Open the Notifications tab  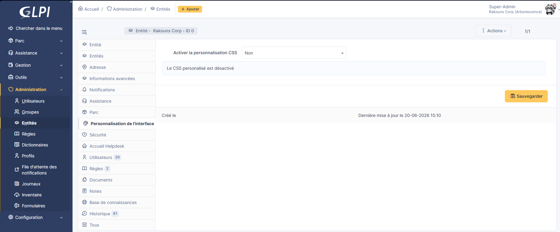click(x=117, y=90)
